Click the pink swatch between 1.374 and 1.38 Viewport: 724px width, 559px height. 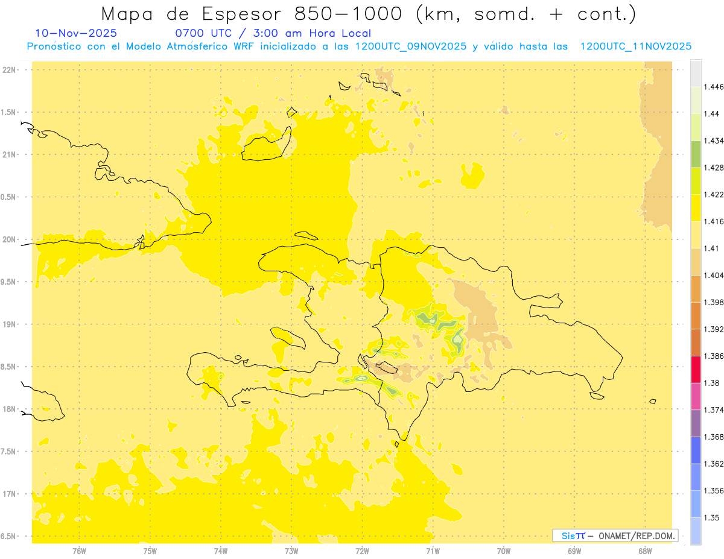point(696,396)
